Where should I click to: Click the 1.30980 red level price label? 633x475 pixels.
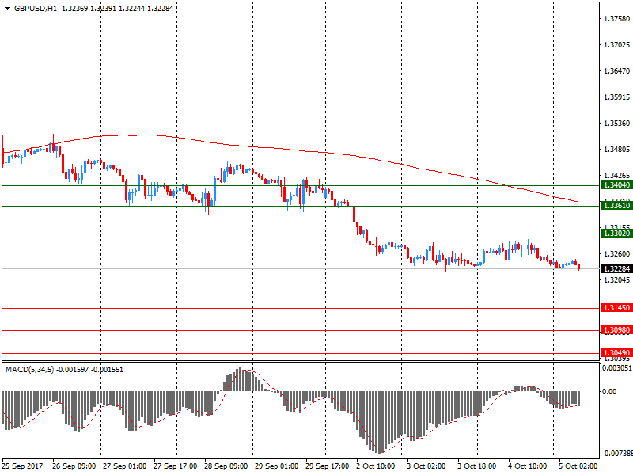(x=617, y=330)
